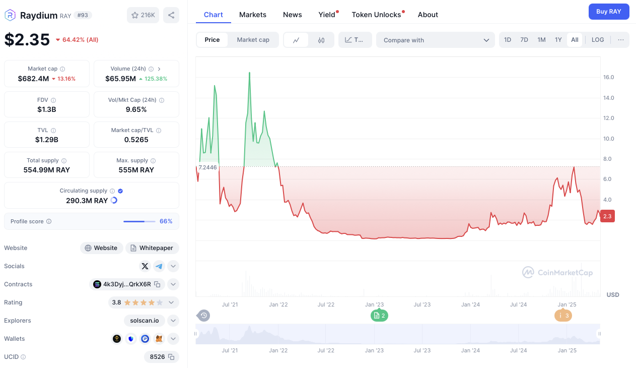Viewport: 636px width, 368px height.
Task: Click the Raydium logo icon
Action: coord(10,15)
